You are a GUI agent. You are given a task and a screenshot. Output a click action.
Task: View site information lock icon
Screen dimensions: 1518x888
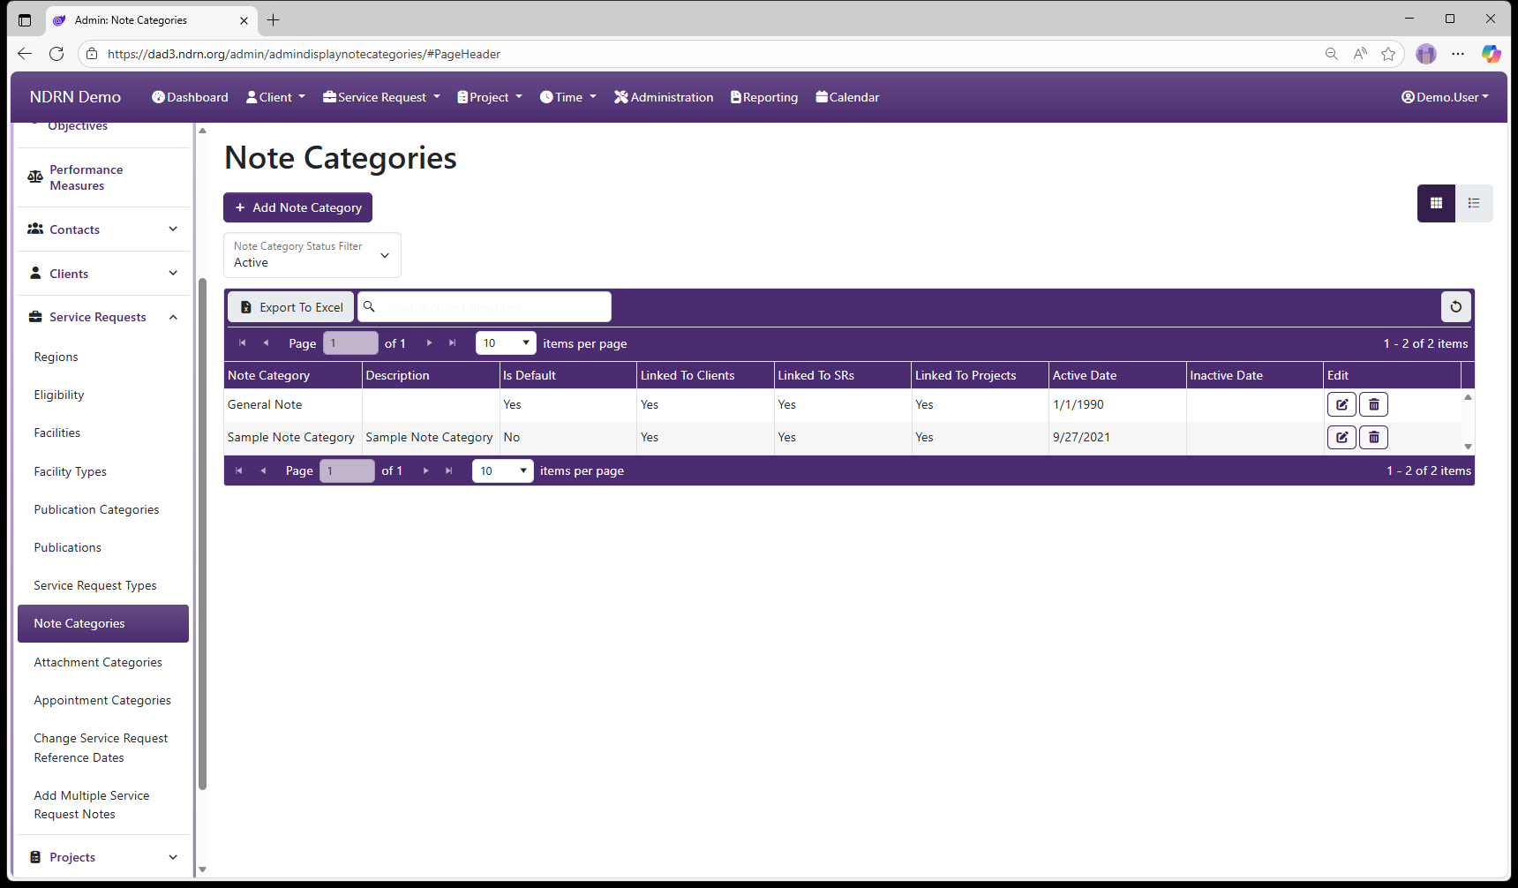(92, 54)
